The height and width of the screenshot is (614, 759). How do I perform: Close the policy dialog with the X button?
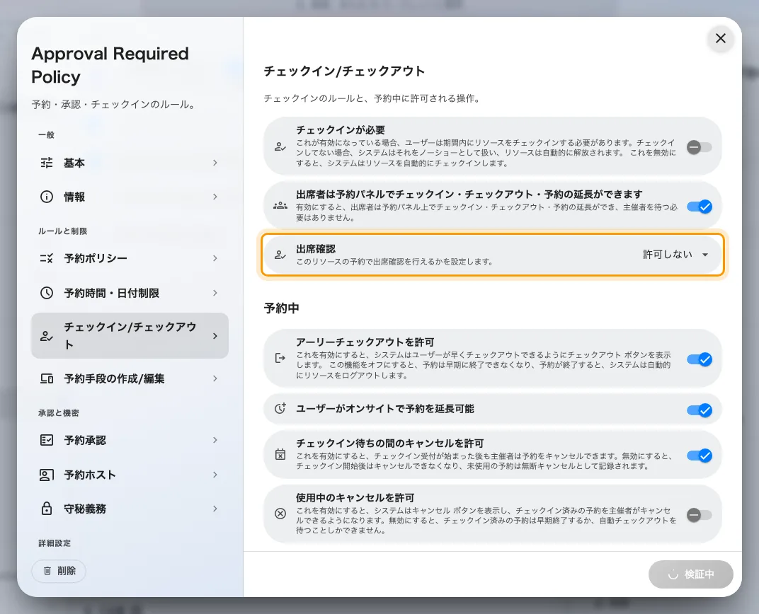(720, 38)
